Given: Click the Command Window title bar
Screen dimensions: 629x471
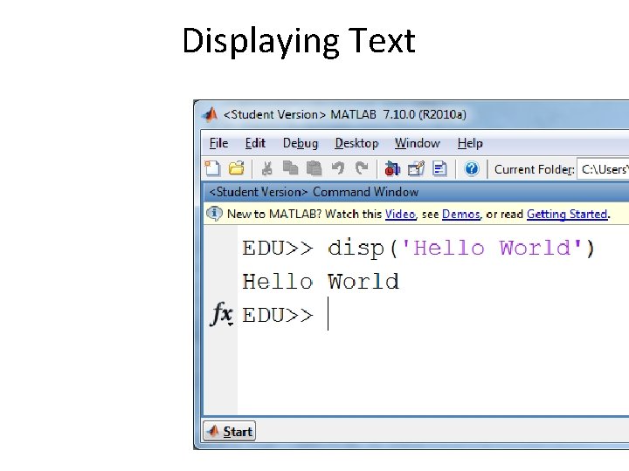Looking at the screenshot, I should point(417,192).
